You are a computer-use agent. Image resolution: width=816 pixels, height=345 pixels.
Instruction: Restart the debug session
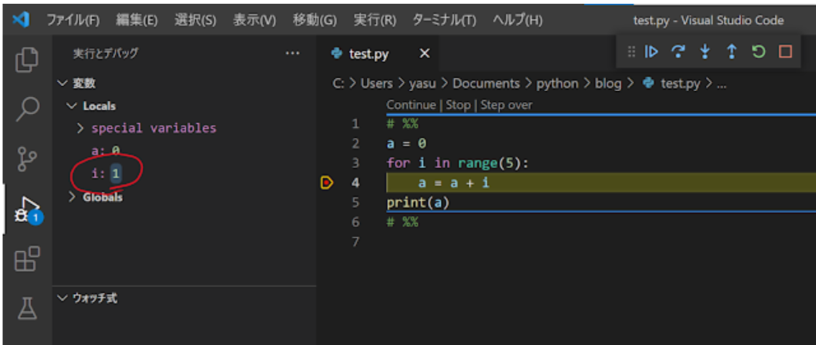point(758,52)
